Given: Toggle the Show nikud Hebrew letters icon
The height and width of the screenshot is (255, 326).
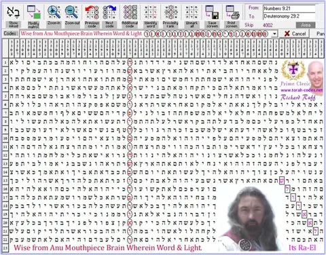Looking at the screenshot, I should [x=14, y=16].
